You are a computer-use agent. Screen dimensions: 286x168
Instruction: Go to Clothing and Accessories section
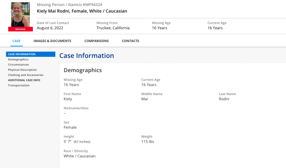26,75
